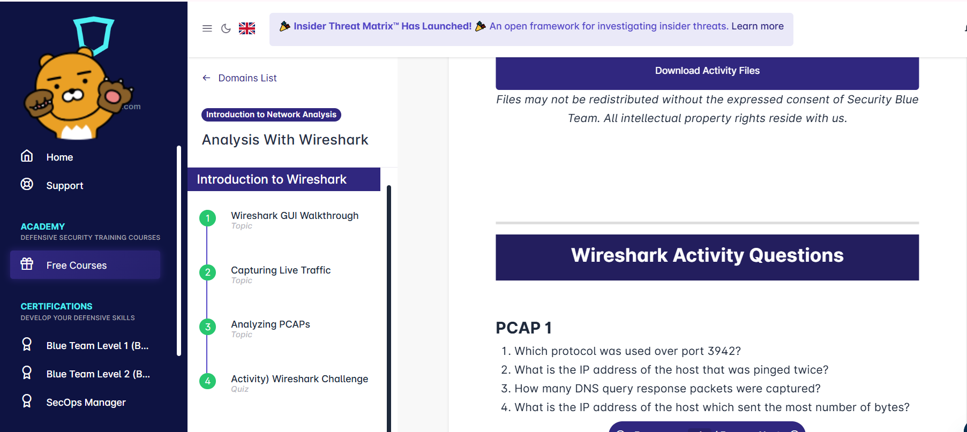The image size is (967, 432).
Task: Click step 1 green circle
Action: [x=207, y=218]
